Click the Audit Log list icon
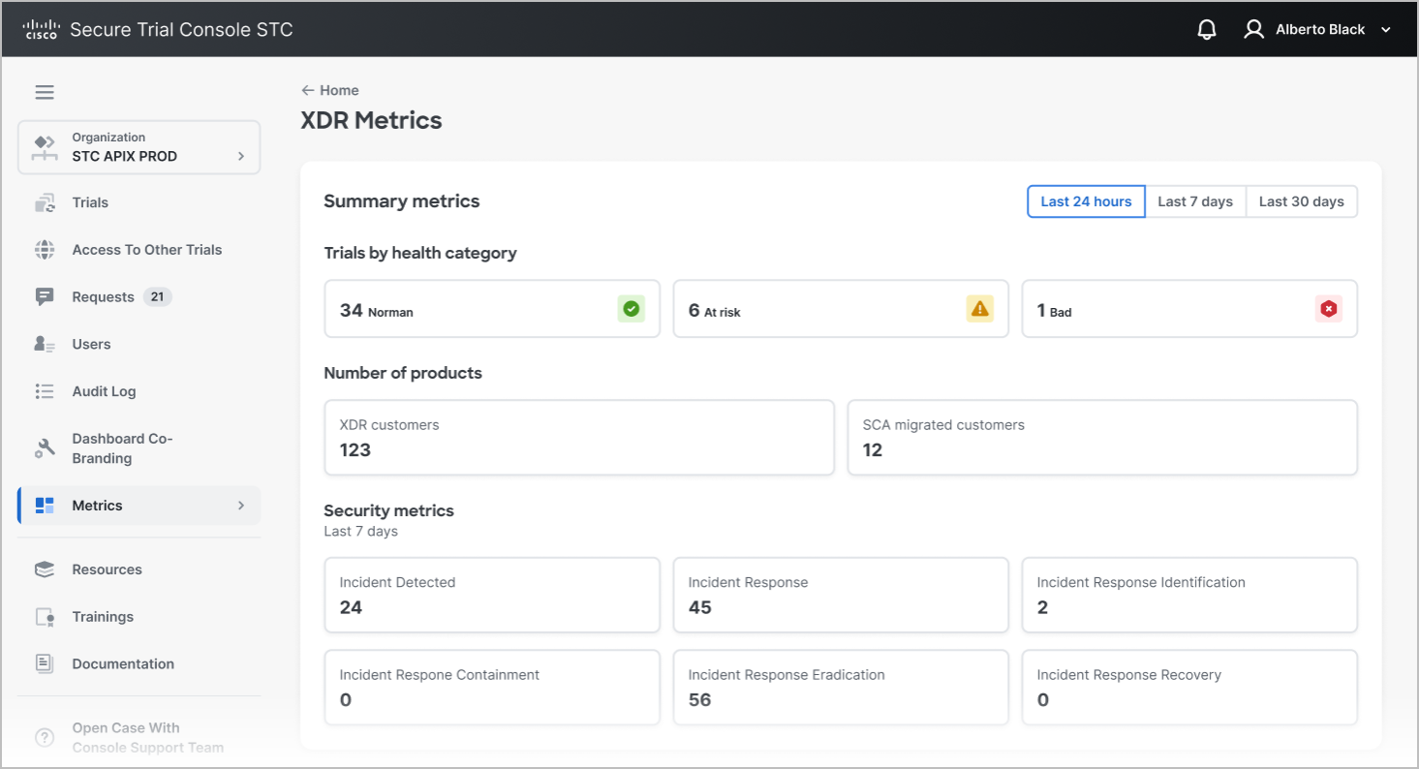 45,391
